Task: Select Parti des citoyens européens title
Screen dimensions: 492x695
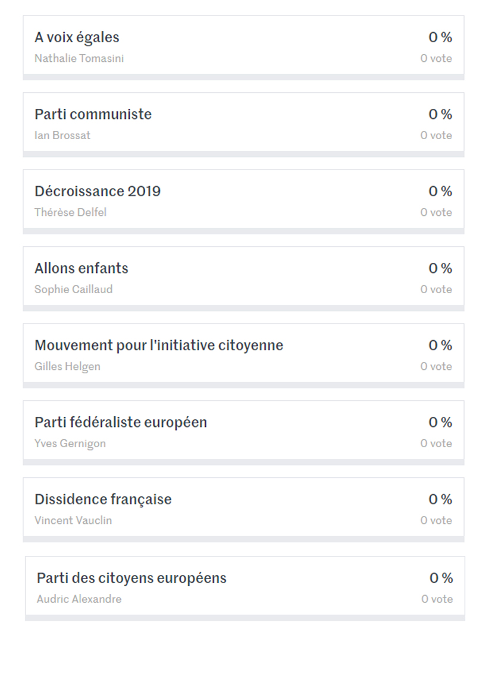Action: click(131, 578)
